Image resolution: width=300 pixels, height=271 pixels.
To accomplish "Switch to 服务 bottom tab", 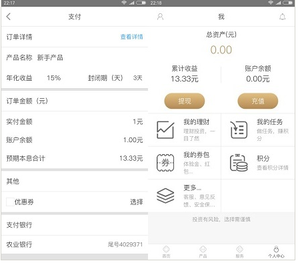I will point(239,252).
